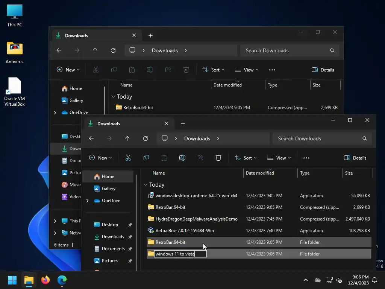Screen dimensions: 385x289
Task: Click search magnifier in front window
Action: pos(365,138)
